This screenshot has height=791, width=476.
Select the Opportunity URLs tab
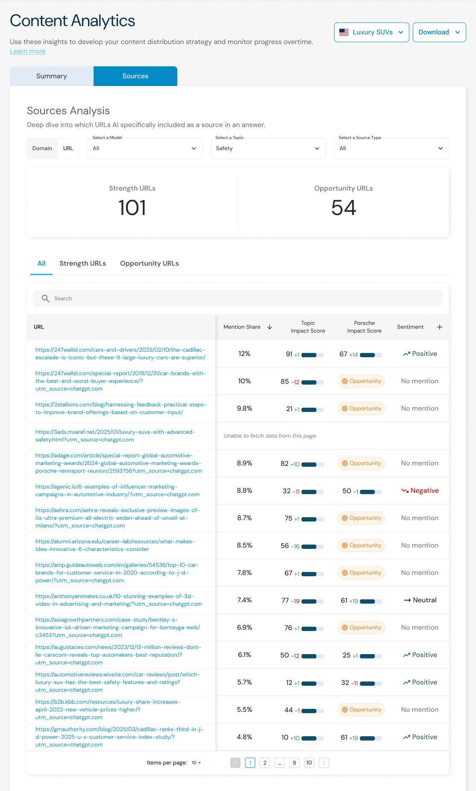coord(150,264)
